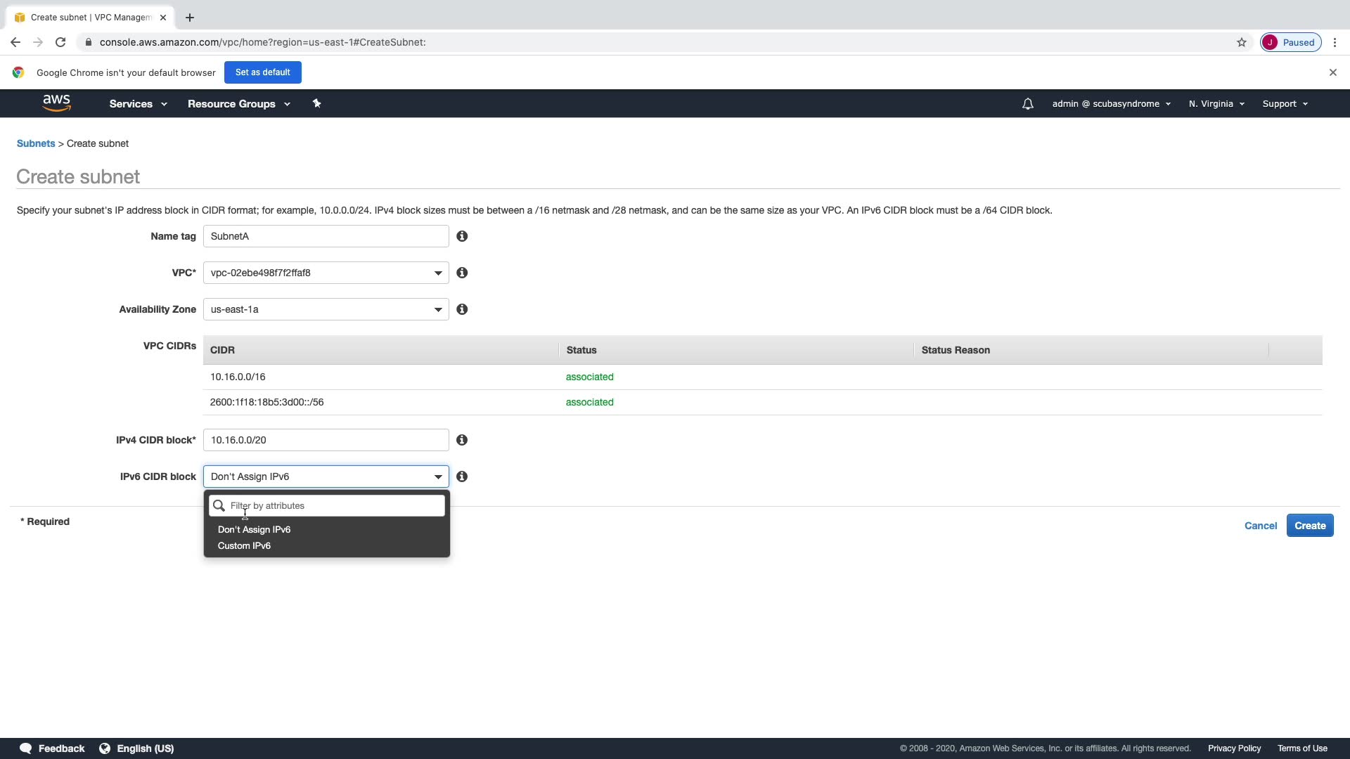This screenshot has width=1350, height=759.
Task: Click the Subnets breadcrumb link
Action: coord(36,143)
